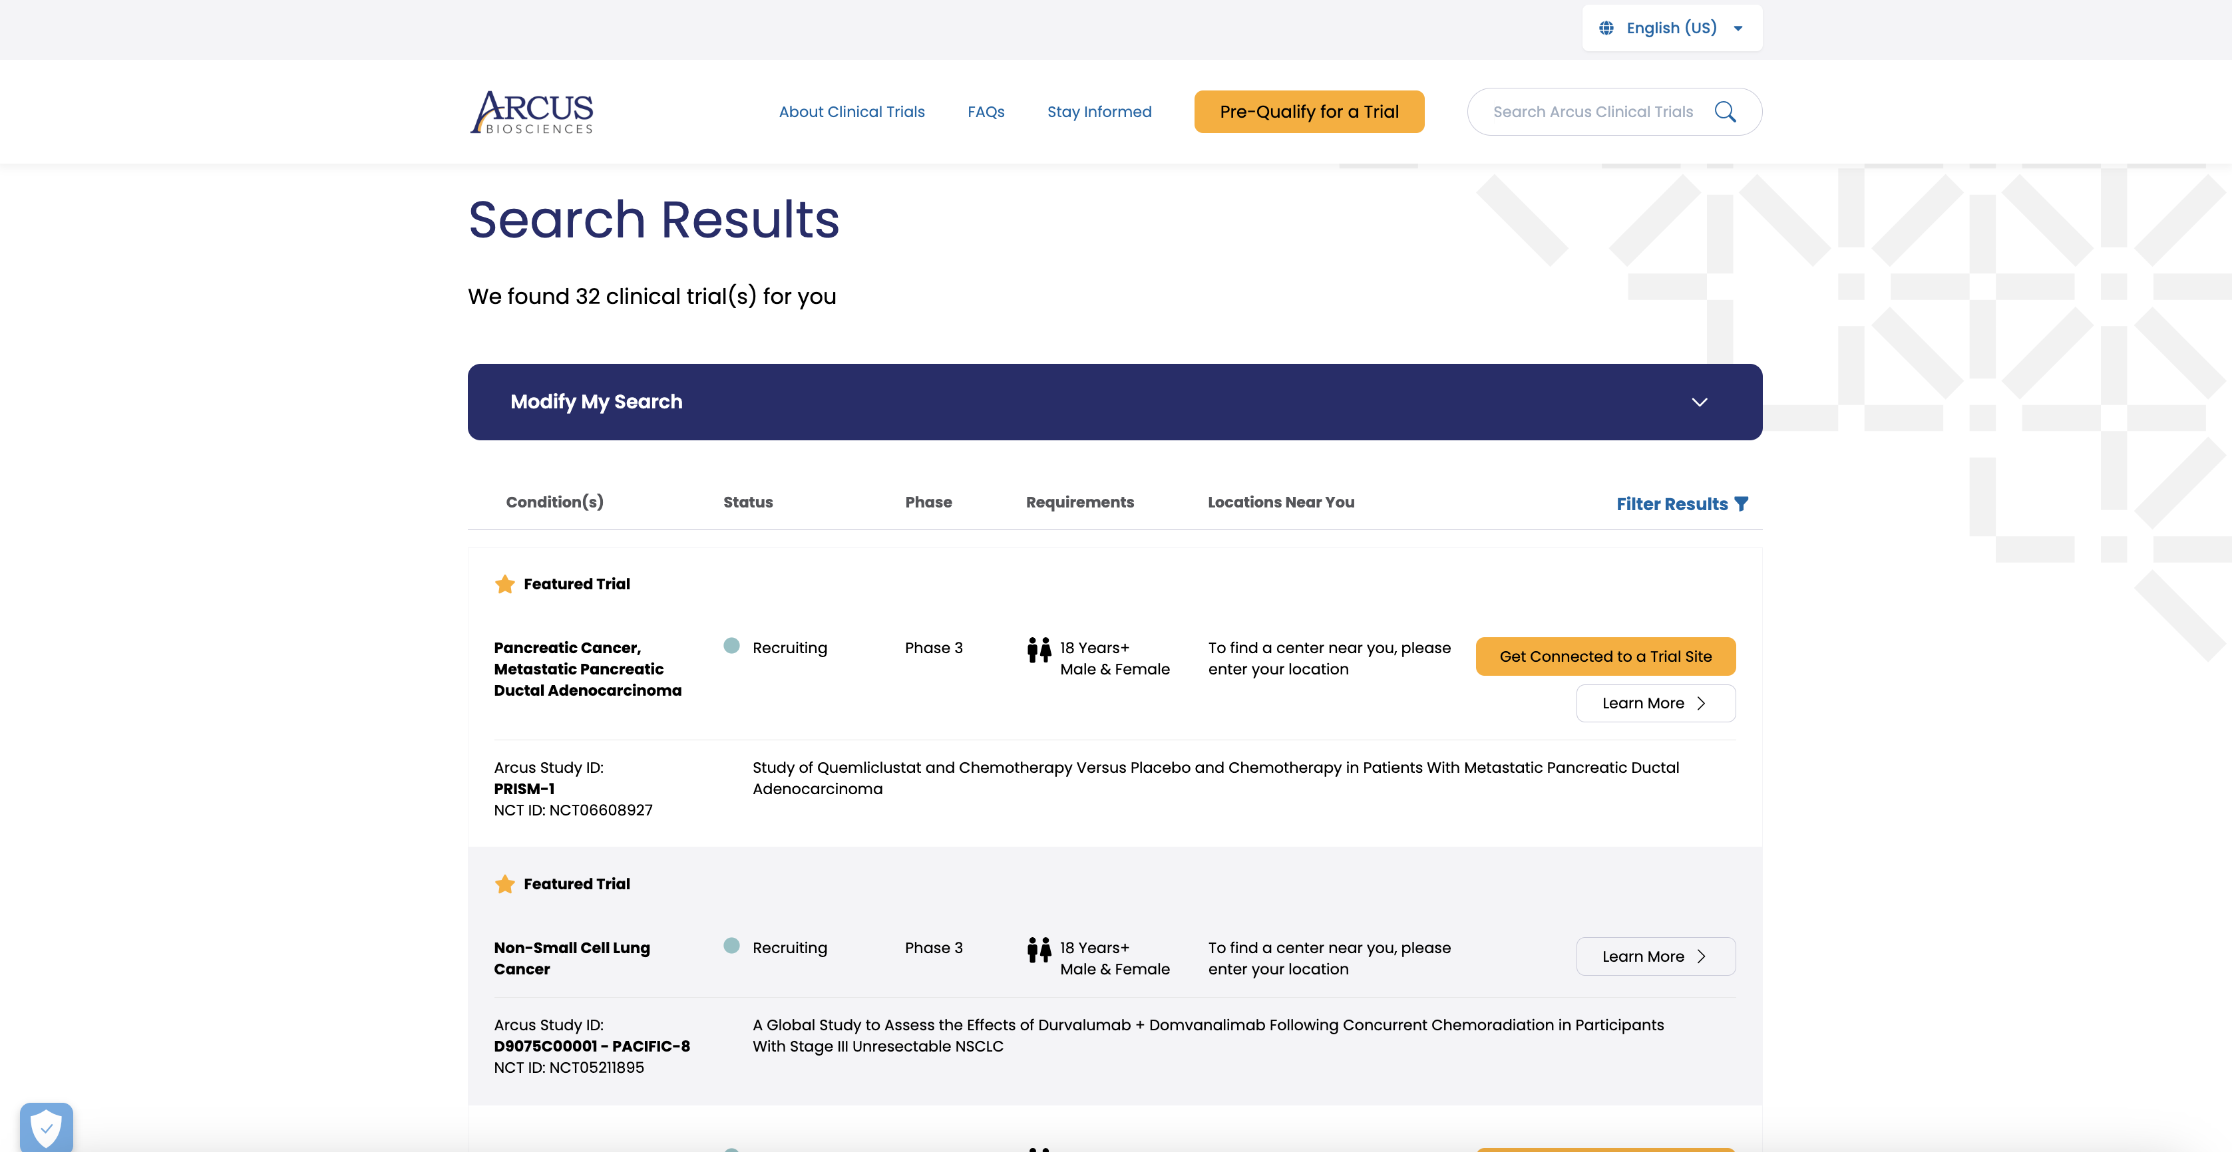
Task: Click the Status column header
Action: [748, 502]
